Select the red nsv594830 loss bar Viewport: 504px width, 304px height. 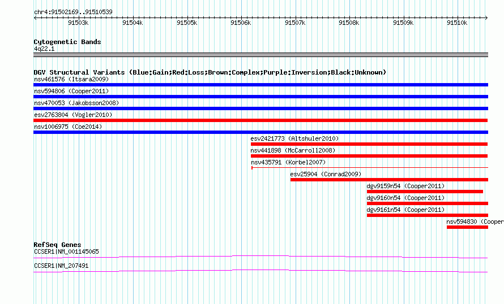point(467,227)
